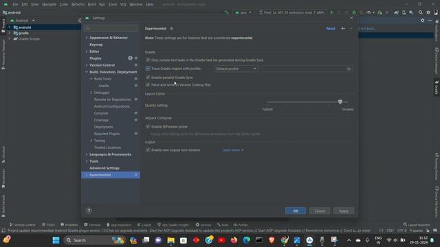
Task: Click the Make Project hammer icon
Action: (226, 12)
